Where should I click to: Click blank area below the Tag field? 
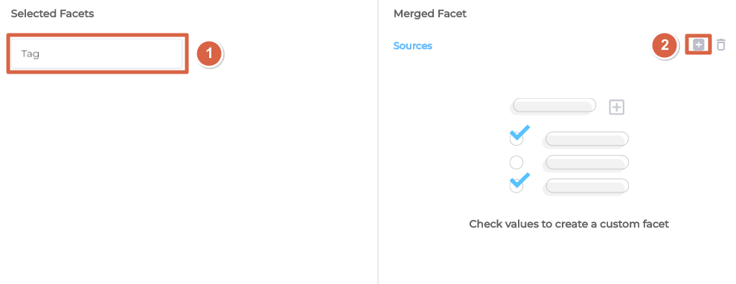pos(188,178)
